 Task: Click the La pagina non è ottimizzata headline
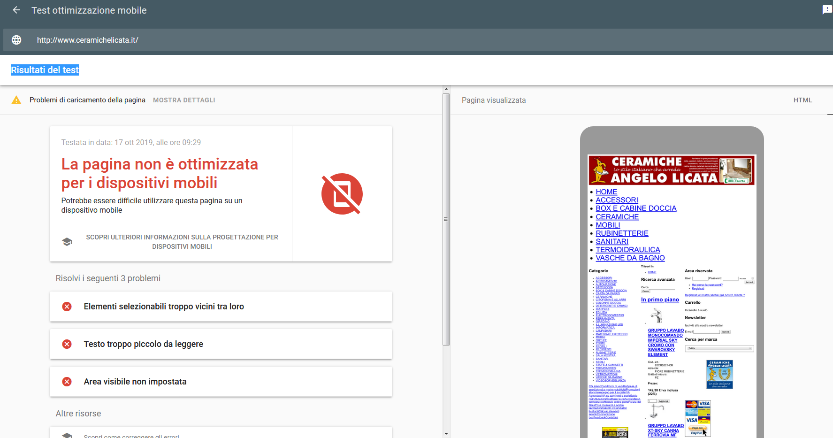[160, 173]
